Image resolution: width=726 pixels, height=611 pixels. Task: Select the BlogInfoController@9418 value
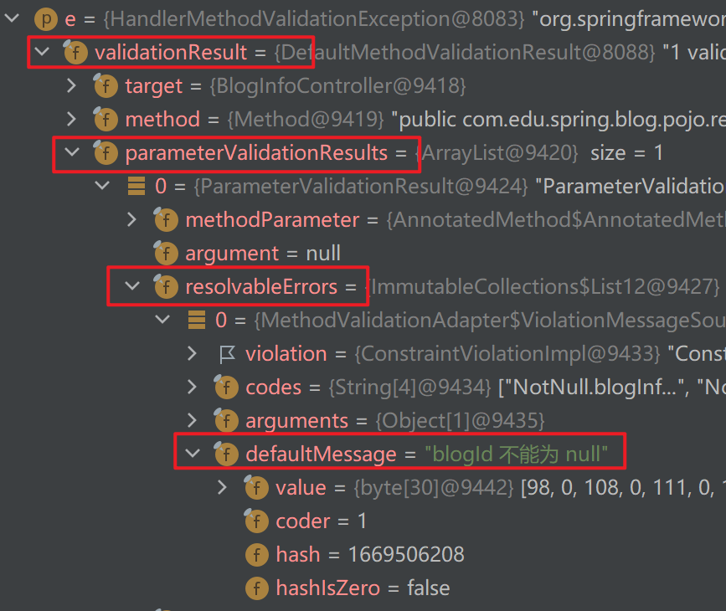(x=338, y=86)
